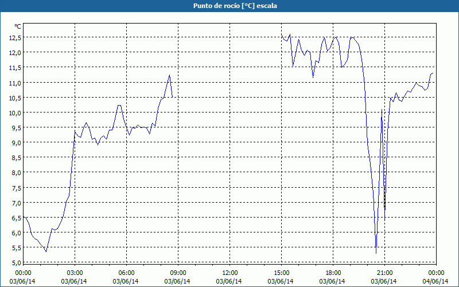
Task: Click the 03/06/14 date under 12:00
Action: (229, 281)
